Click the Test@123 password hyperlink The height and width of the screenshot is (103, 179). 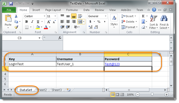(112, 64)
